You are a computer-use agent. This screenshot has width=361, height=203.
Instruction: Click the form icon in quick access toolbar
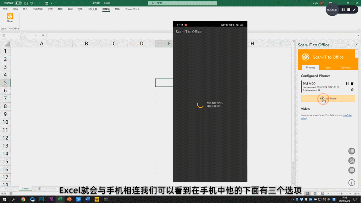pos(46,3)
